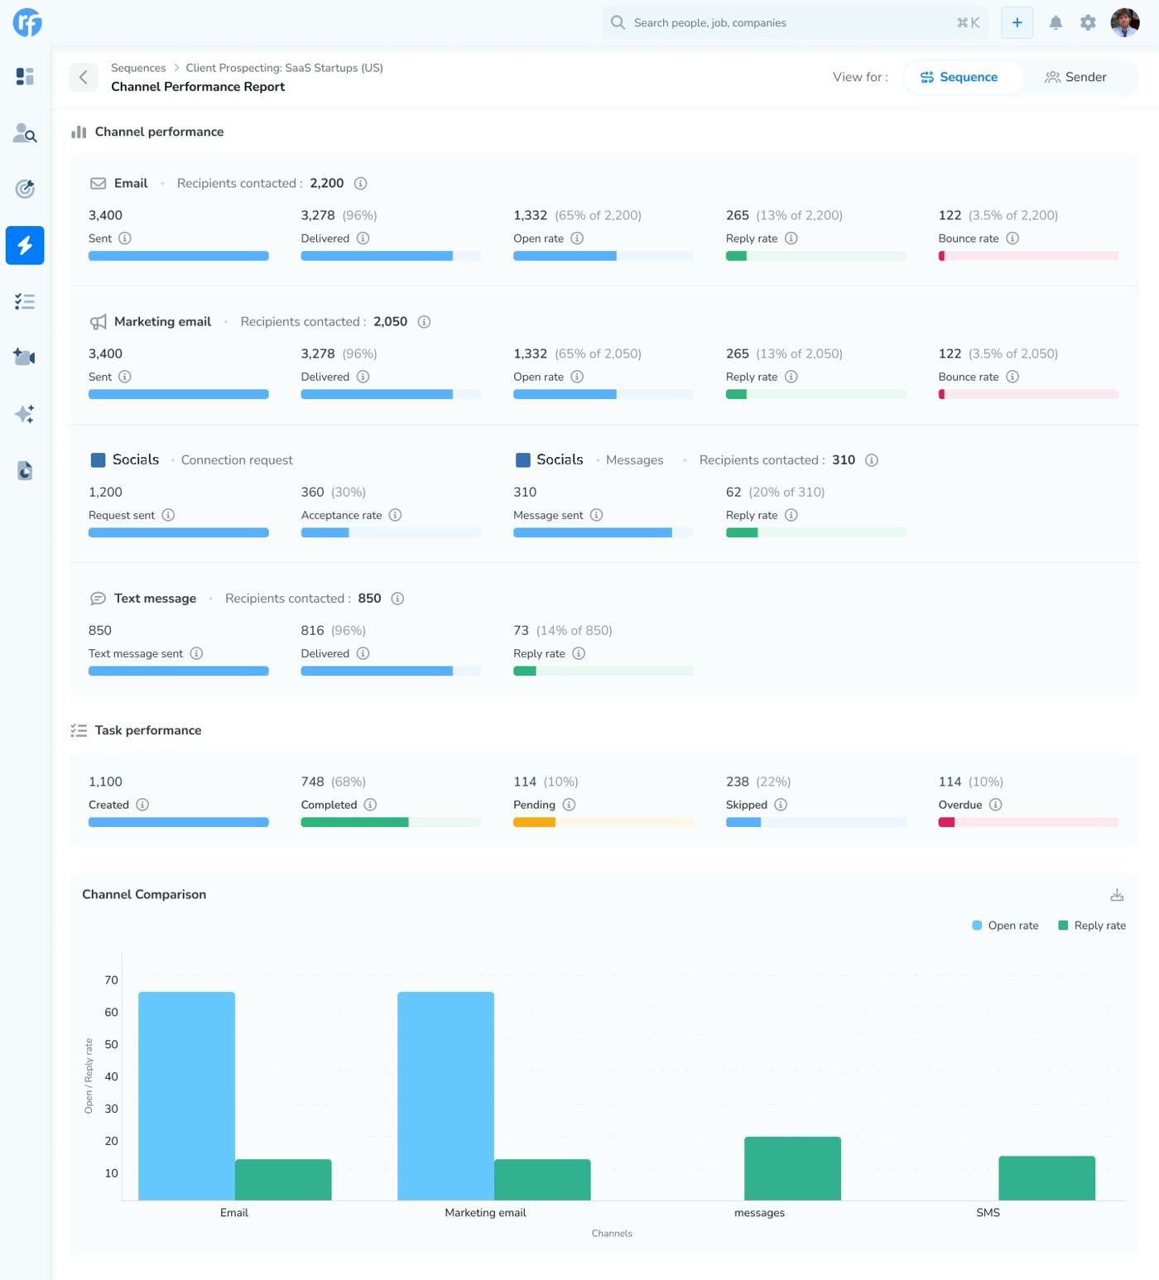
Task: Click info icon next to Overdue
Action: (996, 805)
